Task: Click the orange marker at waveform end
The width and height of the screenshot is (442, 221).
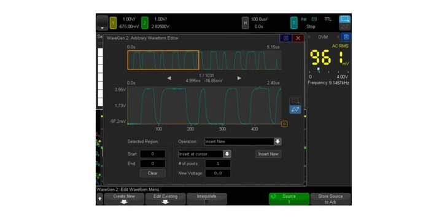Action: tap(284, 124)
